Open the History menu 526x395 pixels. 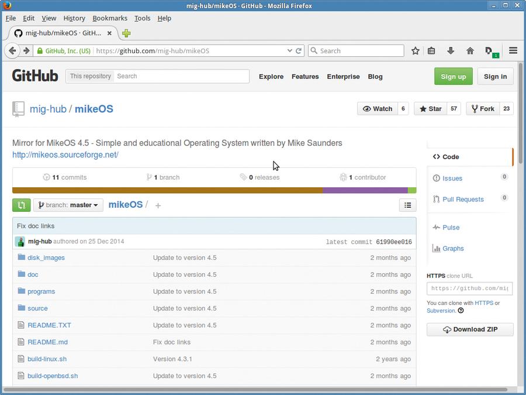pos(74,18)
